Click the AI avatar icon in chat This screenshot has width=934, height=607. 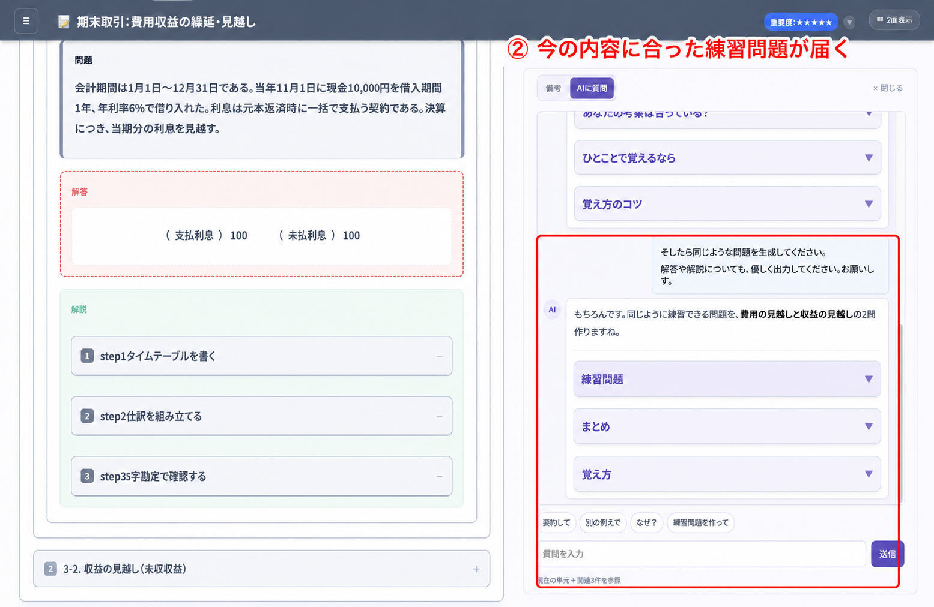pos(552,310)
